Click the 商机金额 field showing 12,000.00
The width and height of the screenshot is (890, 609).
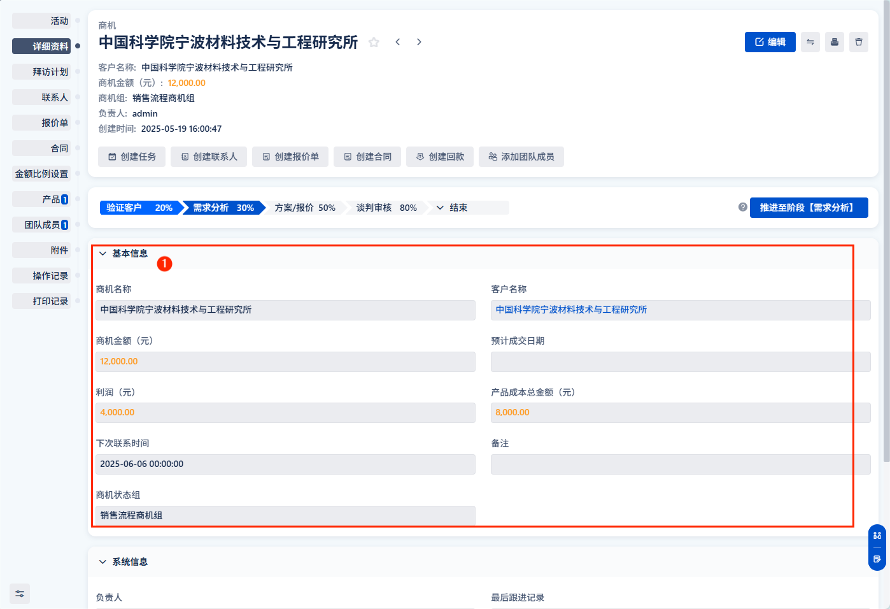pyautogui.click(x=285, y=362)
